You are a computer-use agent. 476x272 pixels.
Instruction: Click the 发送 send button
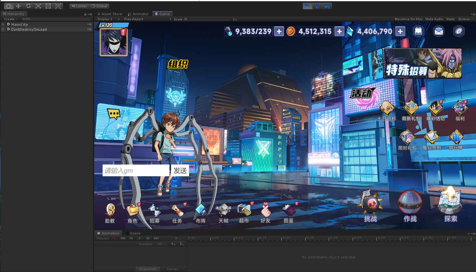[180, 170]
